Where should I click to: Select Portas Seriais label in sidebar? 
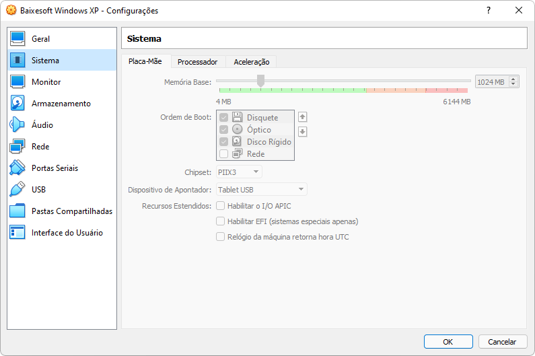point(55,168)
